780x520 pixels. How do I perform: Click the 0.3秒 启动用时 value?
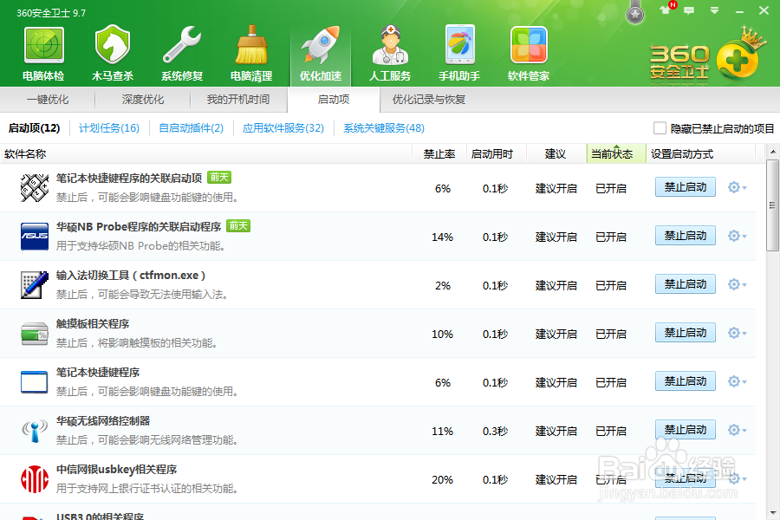click(495, 432)
